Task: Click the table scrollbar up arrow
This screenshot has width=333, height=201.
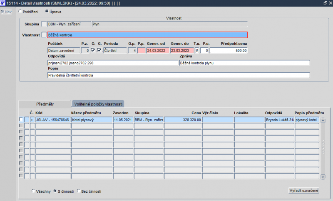Action: pyautogui.click(x=323, y=120)
